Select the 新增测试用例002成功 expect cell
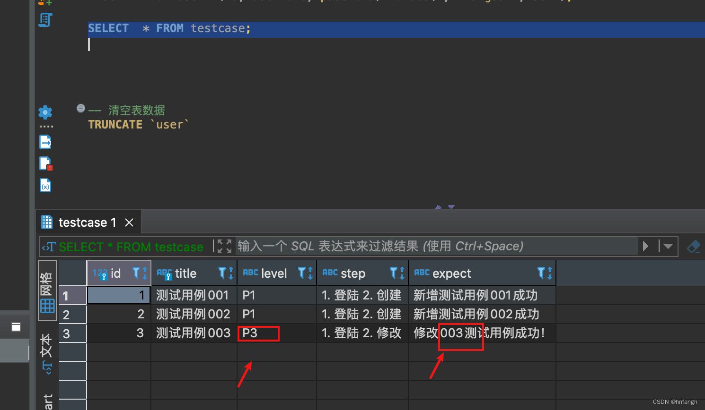The height and width of the screenshot is (410, 705). [482, 315]
